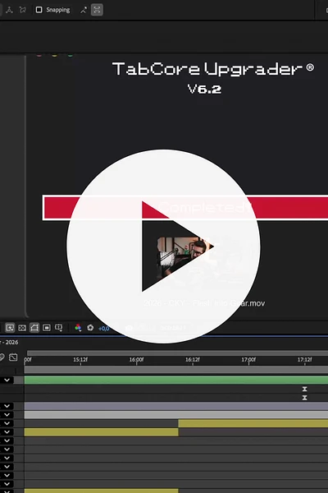Open the Graph Editor icon in timeline
Viewport: 328px width, 493px height.
tap(13, 357)
